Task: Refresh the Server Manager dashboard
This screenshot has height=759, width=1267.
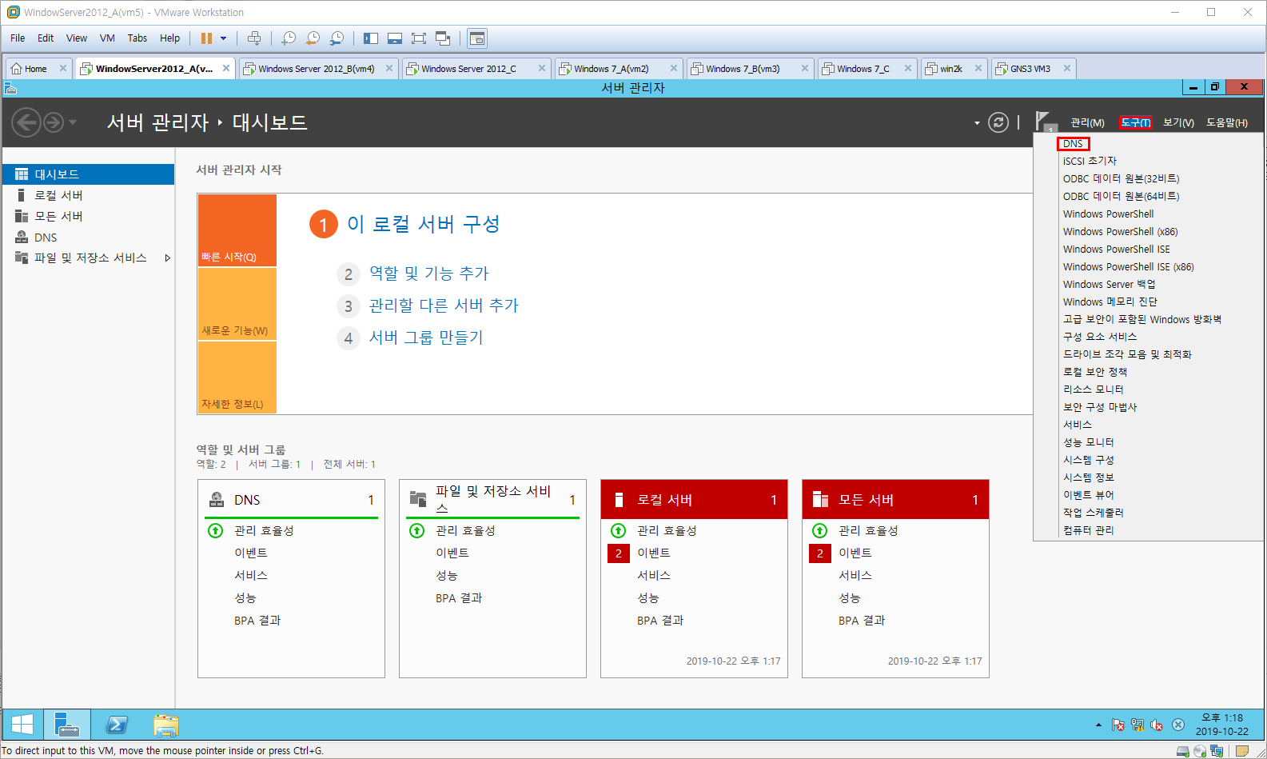Action: click(x=998, y=122)
